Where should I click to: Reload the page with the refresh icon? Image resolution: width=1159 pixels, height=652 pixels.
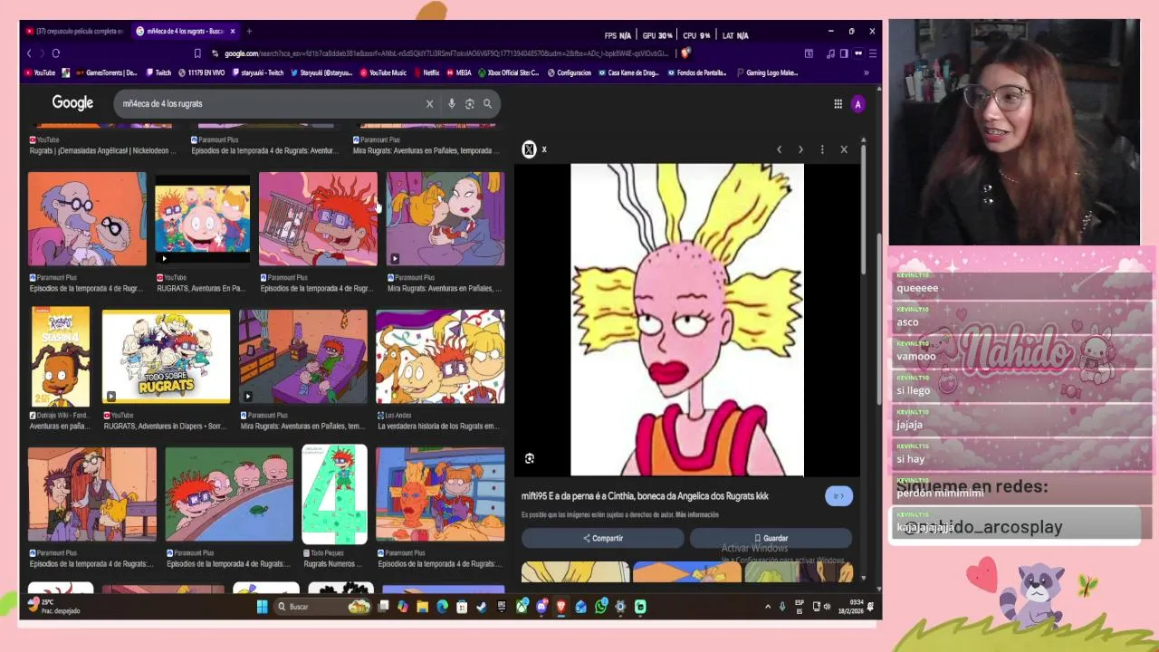click(x=55, y=53)
